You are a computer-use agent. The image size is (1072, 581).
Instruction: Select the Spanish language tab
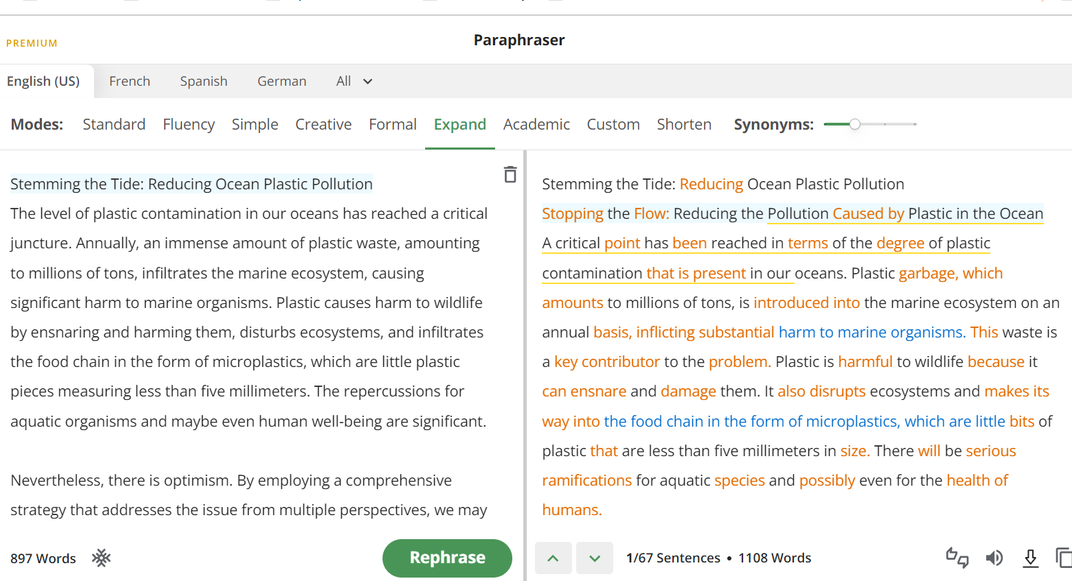(203, 81)
